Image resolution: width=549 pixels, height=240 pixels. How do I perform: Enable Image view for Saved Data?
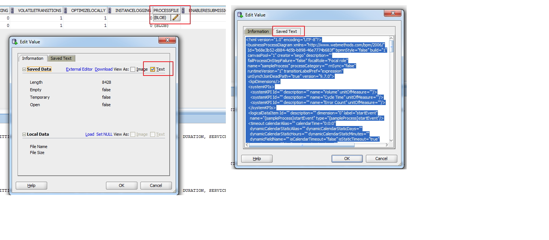133,69
